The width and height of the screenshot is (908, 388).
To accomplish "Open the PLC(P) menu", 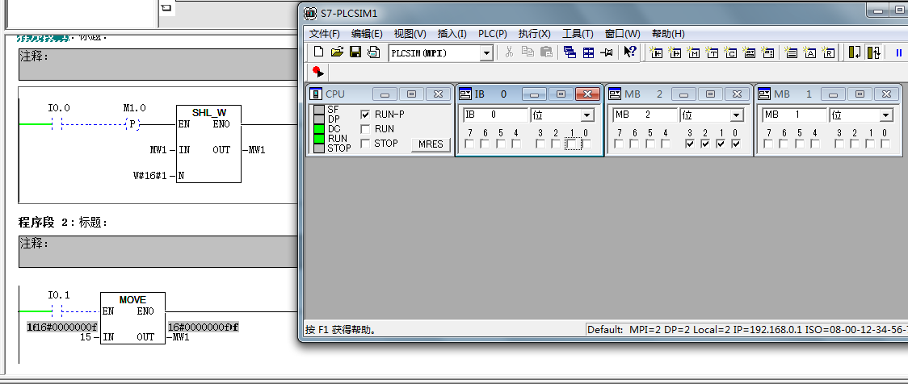I will tap(492, 33).
